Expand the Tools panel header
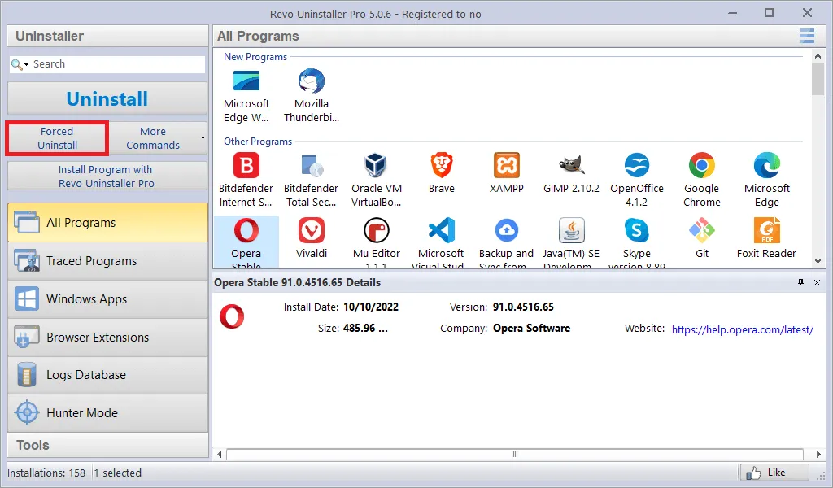Viewport: 833px width, 488px height. pyautogui.click(x=108, y=445)
